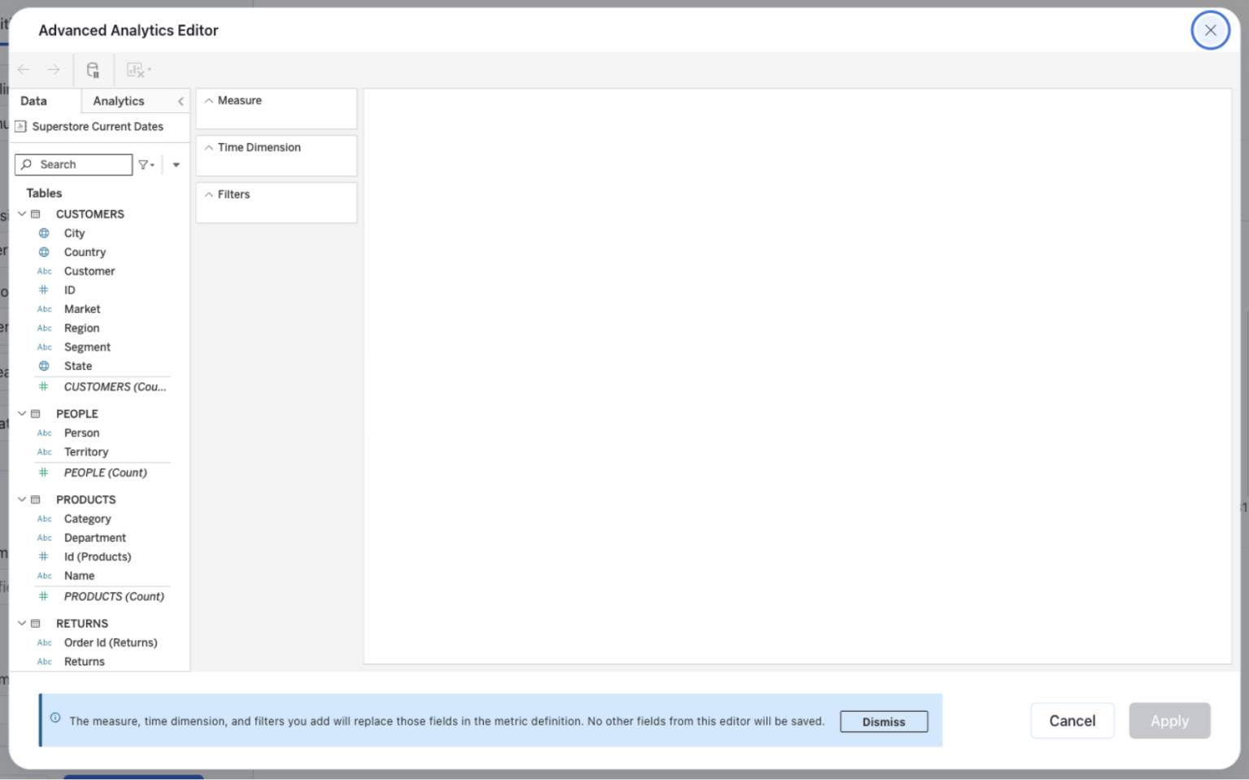Click the table icon beside RETURNS
Screen dimensions: 1249x780
pyautogui.click(x=36, y=623)
